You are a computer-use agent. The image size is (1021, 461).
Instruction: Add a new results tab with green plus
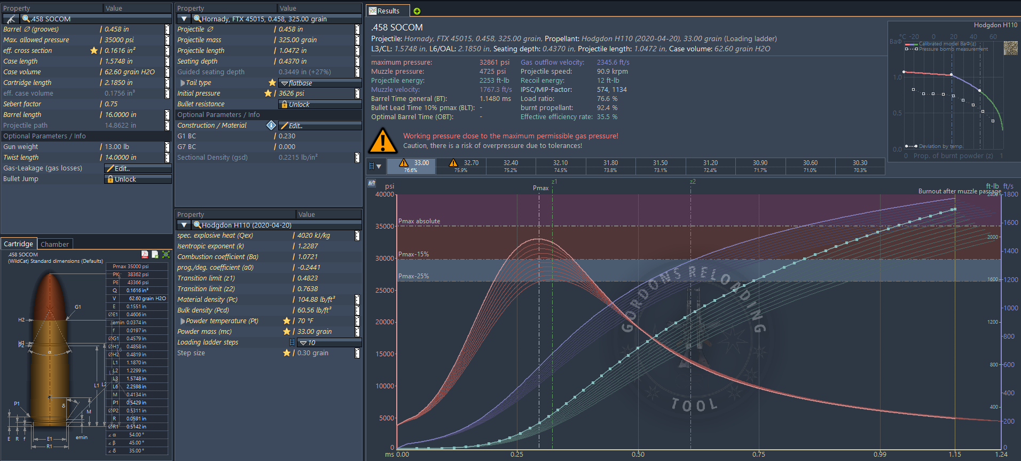click(x=417, y=11)
